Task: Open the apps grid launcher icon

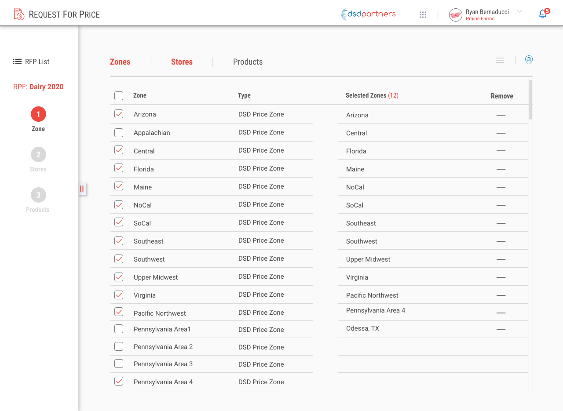Action: [423, 15]
